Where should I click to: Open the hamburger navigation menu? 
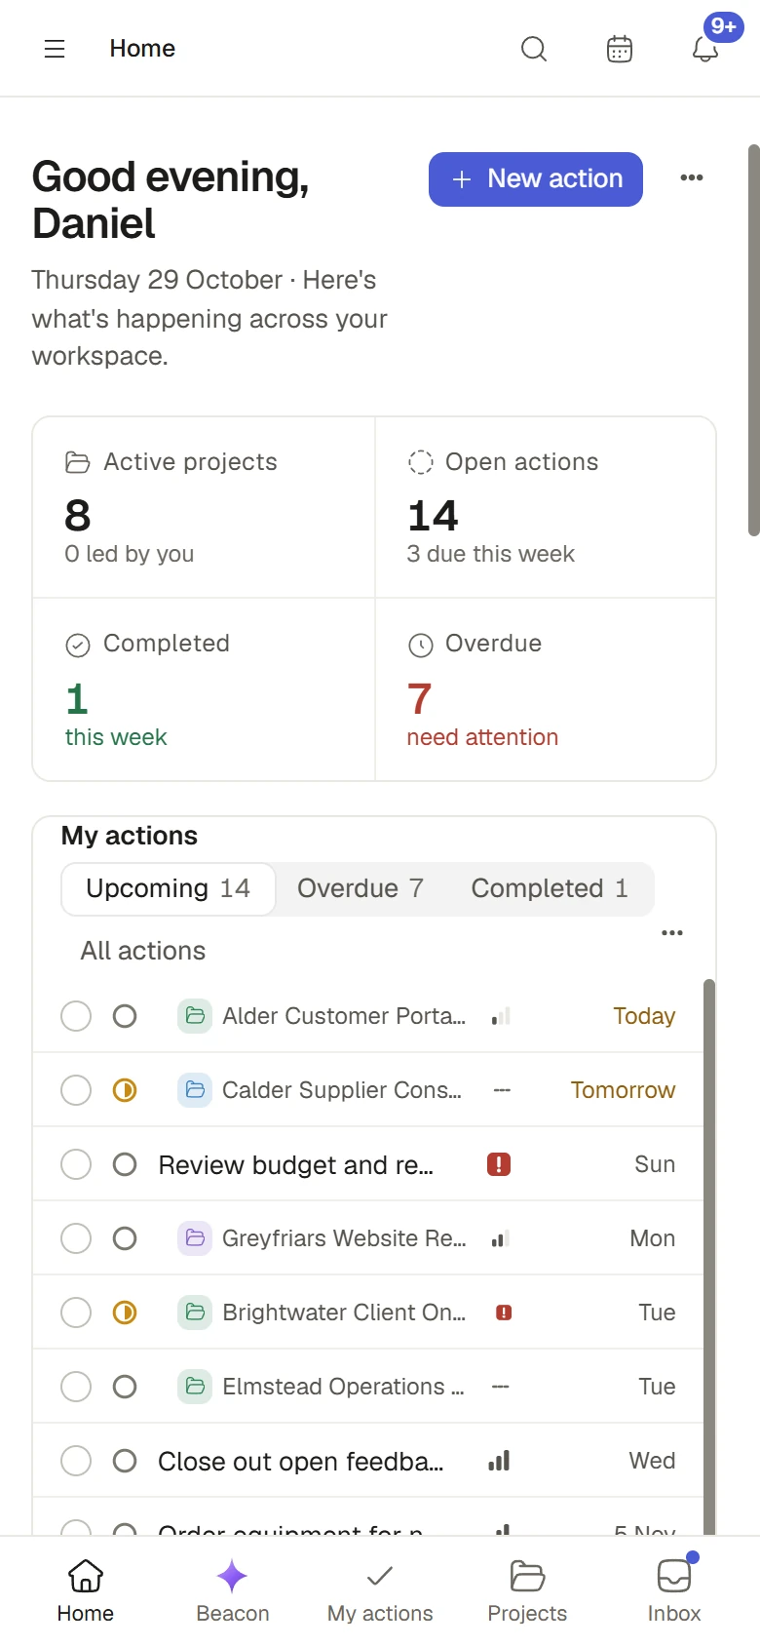(55, 49)
